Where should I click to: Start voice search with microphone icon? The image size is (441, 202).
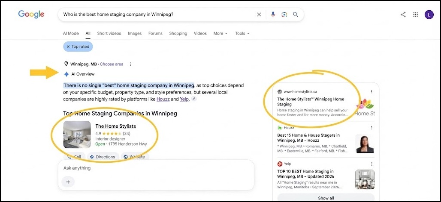273,15
